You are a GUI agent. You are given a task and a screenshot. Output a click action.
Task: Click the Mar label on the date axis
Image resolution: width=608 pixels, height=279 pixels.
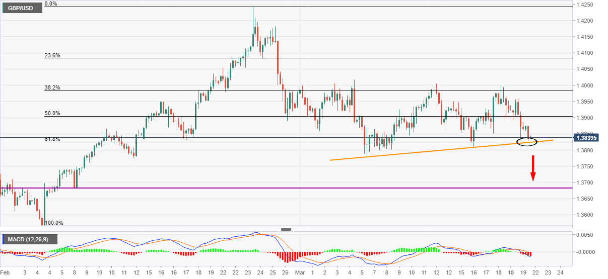point(300,272)
